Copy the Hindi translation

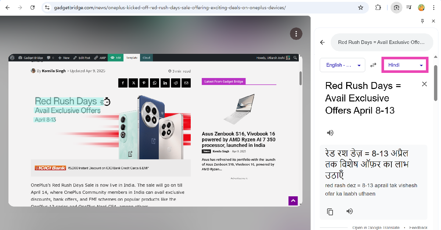click(x=330, y=212)
